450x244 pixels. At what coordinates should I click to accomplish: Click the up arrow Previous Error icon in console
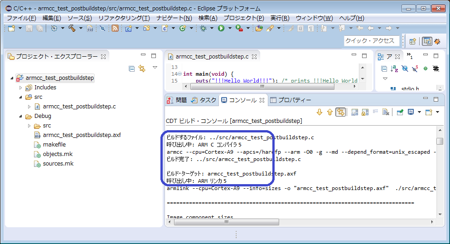click(330, 112)
